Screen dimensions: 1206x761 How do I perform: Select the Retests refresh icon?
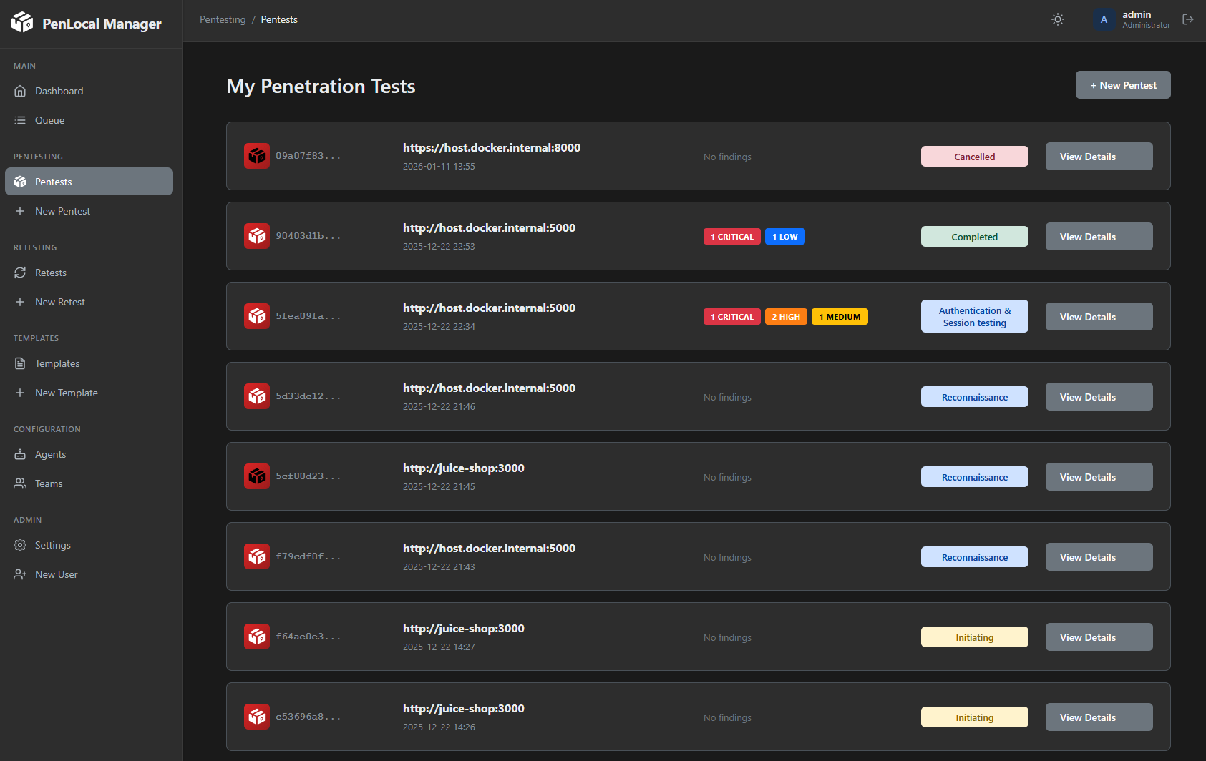[21, 273]
